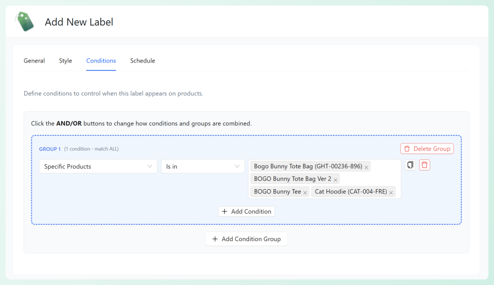Remove the BOGO Bunny Tee product tag

click(x=304, y=192)
